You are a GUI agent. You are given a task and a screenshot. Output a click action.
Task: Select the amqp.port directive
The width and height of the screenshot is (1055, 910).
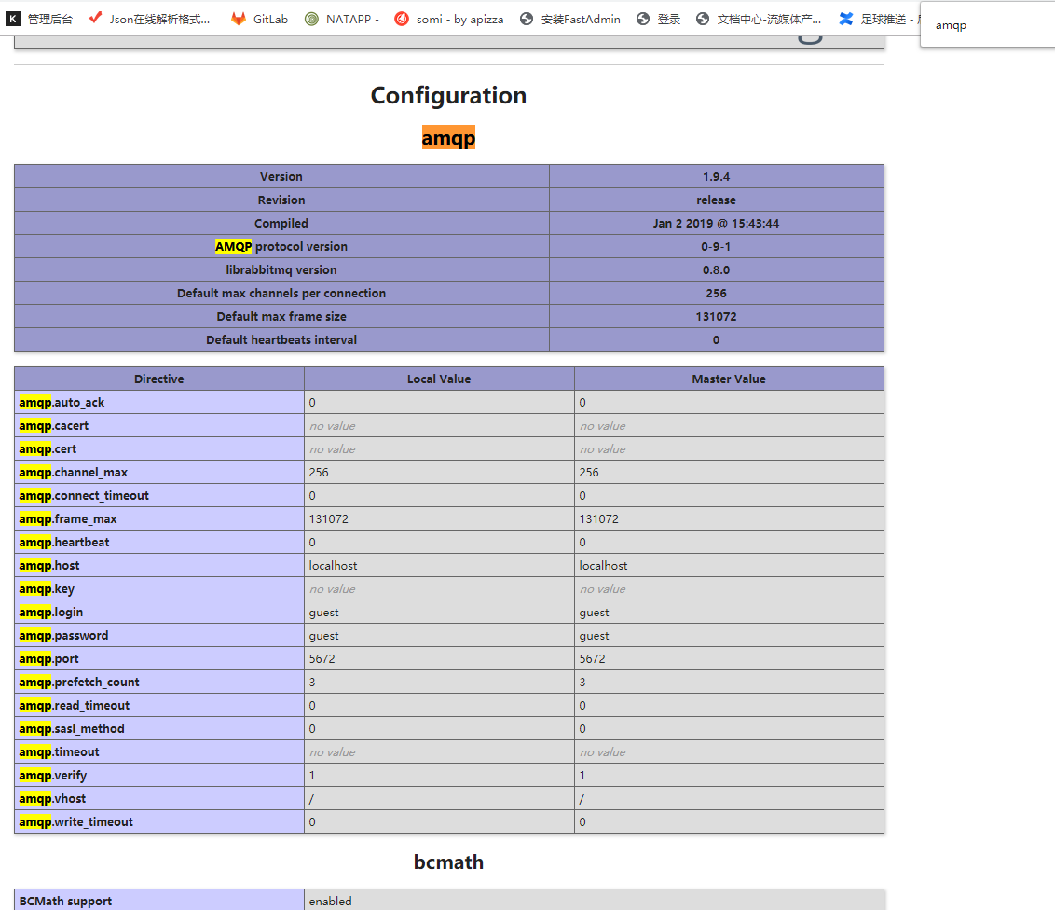[x=48, y=659]
